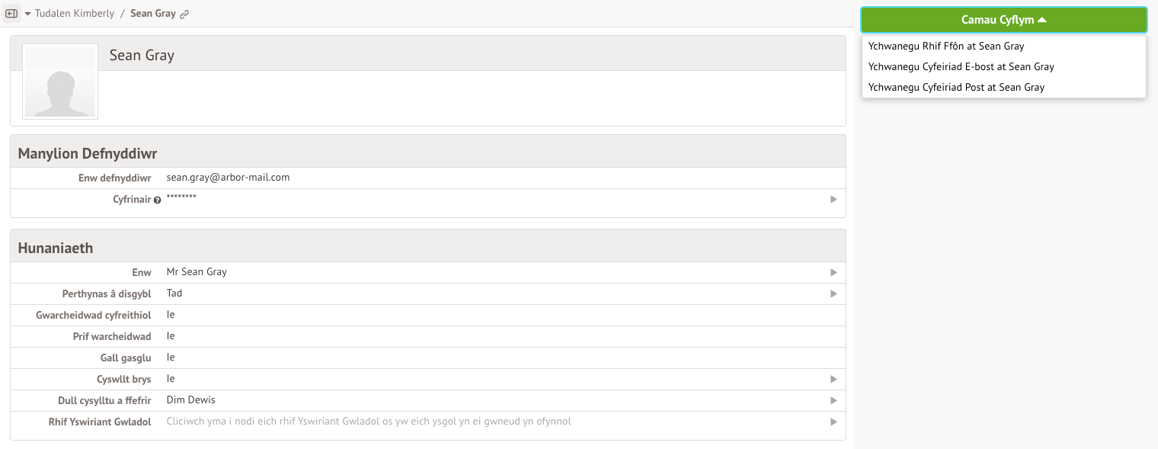Viewport: 1158px width, 449px height.
Task: Click the Mr Sean Gray name value
Action: (197, 272)
